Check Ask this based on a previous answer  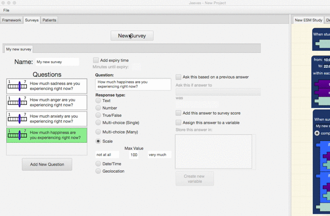coord(178,77)
